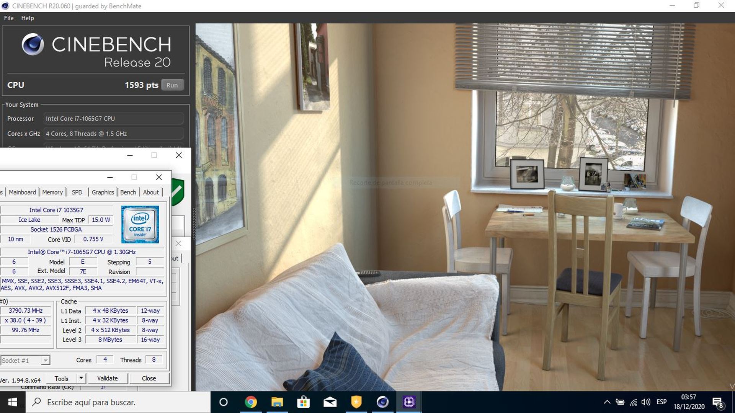This screenshot has width=735, height=413.
Task: Click the Ice Lake code name field
Action: pos(29,220)
